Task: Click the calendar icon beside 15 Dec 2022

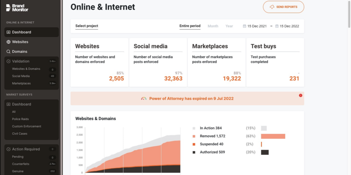Action: [277, 26]
